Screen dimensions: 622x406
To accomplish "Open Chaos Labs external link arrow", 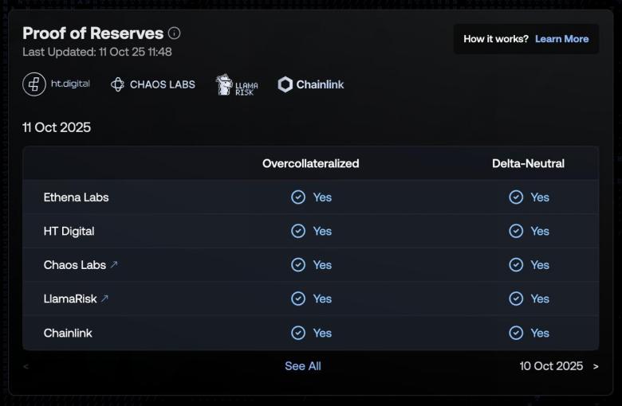I will coord(114,265).
